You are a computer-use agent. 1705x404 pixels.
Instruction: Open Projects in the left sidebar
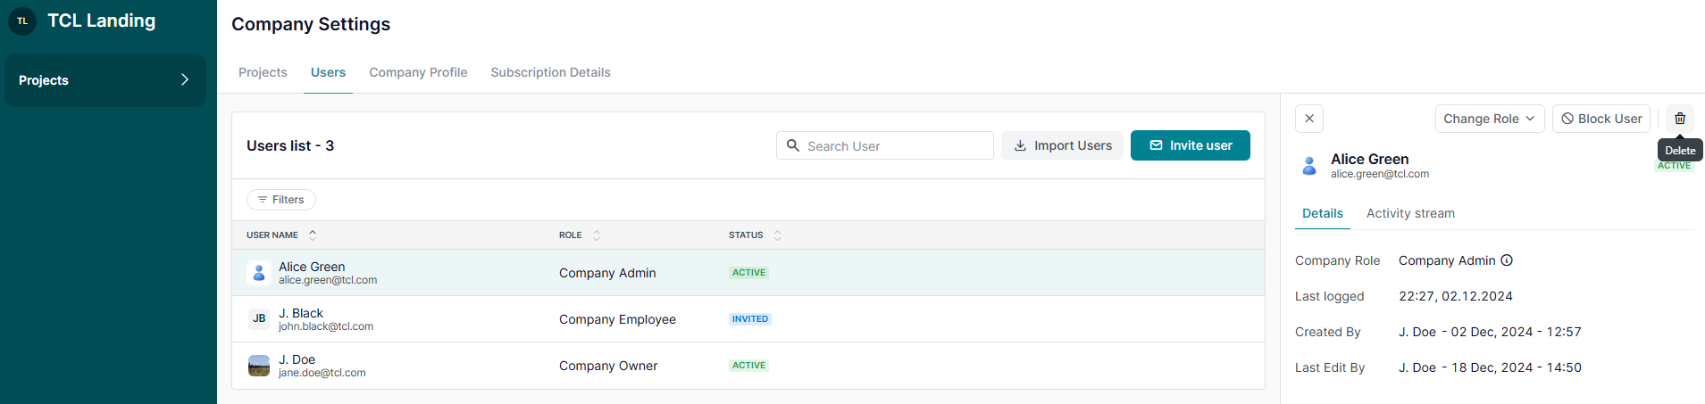pos(105,80)
